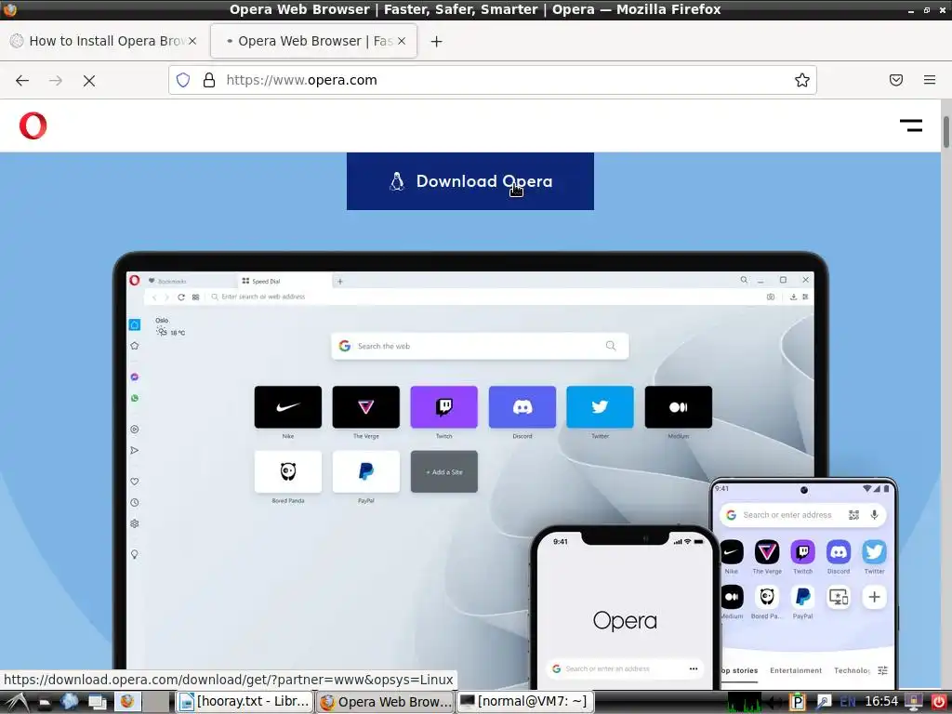Screen dimensions: 952x714
Task: Show site security info via padlock
Action: [209, 80]
